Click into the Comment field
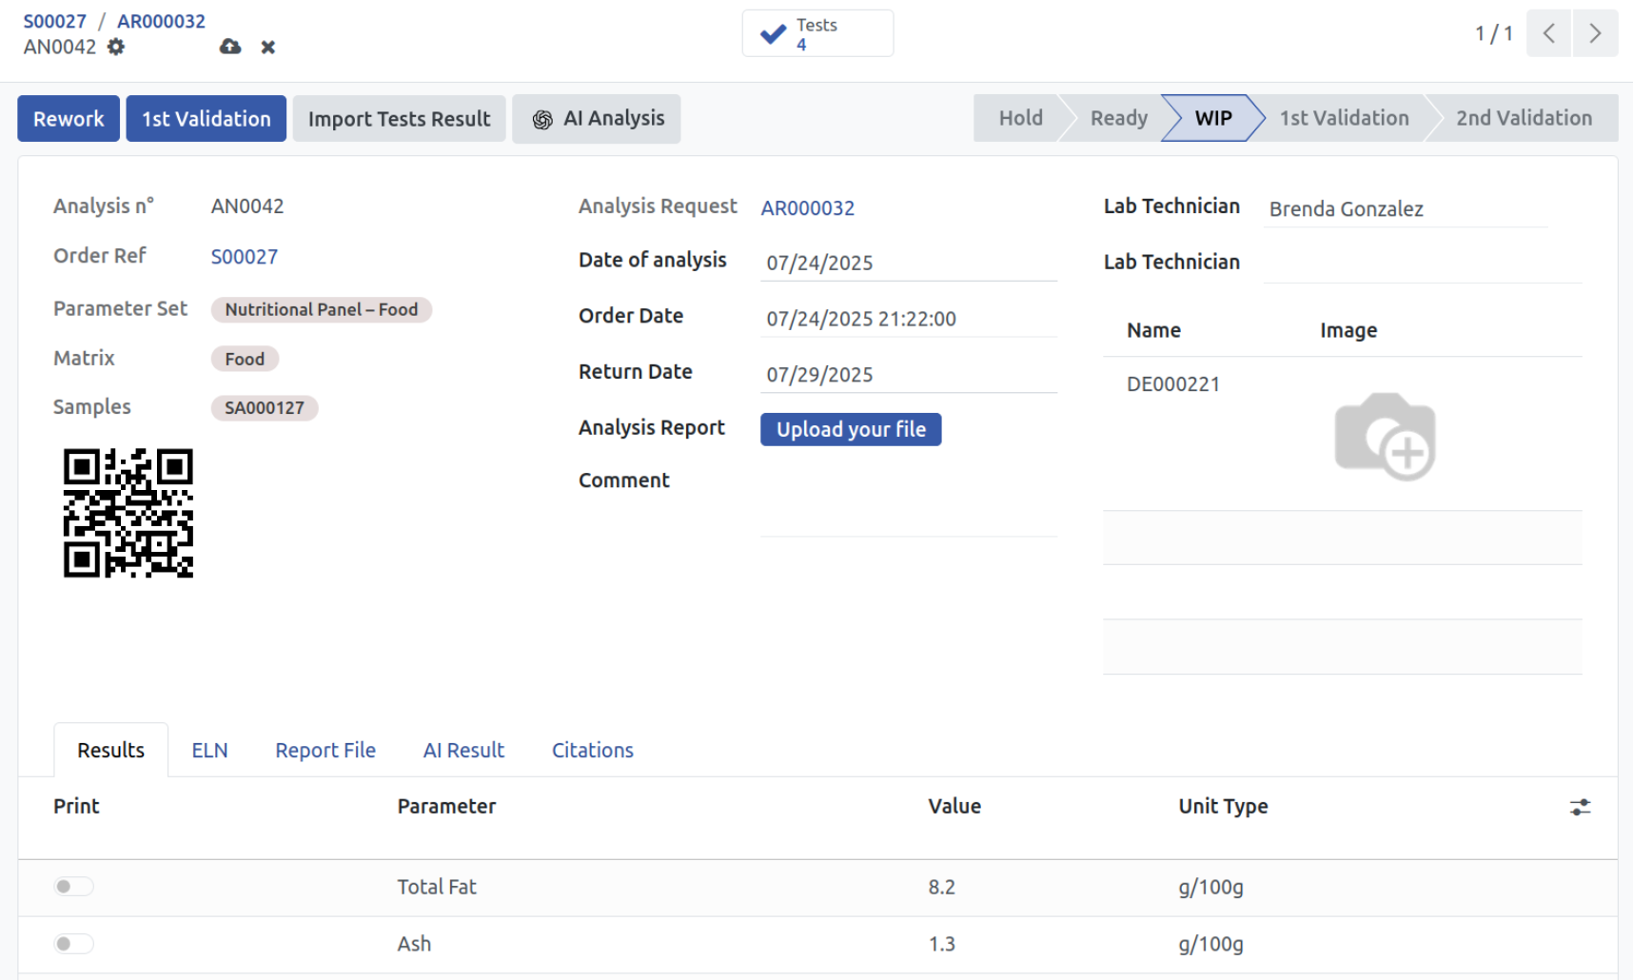This screenshot has width=1633, height=980. 909,502
